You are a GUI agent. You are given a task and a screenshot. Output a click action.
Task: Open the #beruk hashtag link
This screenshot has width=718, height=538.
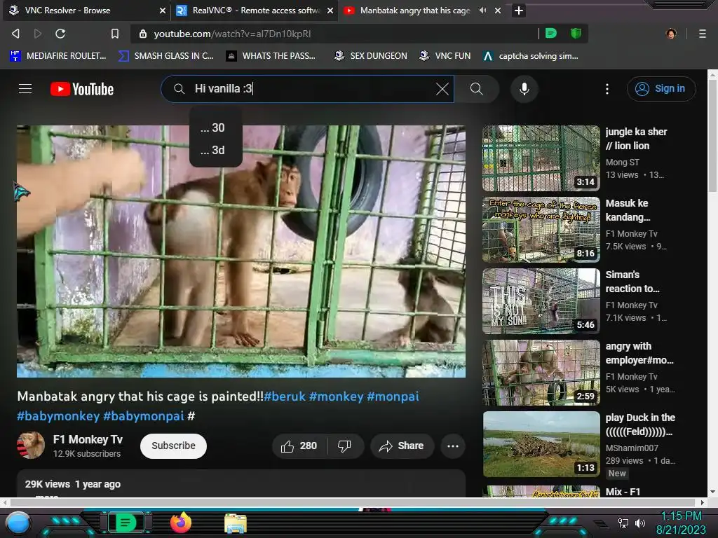click(x=285, y=396)
